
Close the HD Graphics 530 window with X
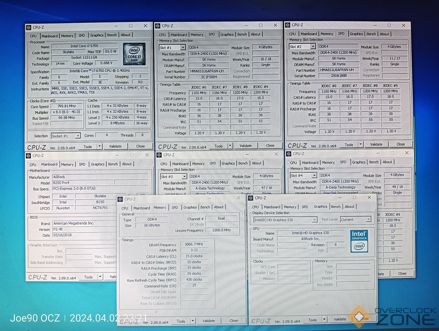(x=369, y=197)
